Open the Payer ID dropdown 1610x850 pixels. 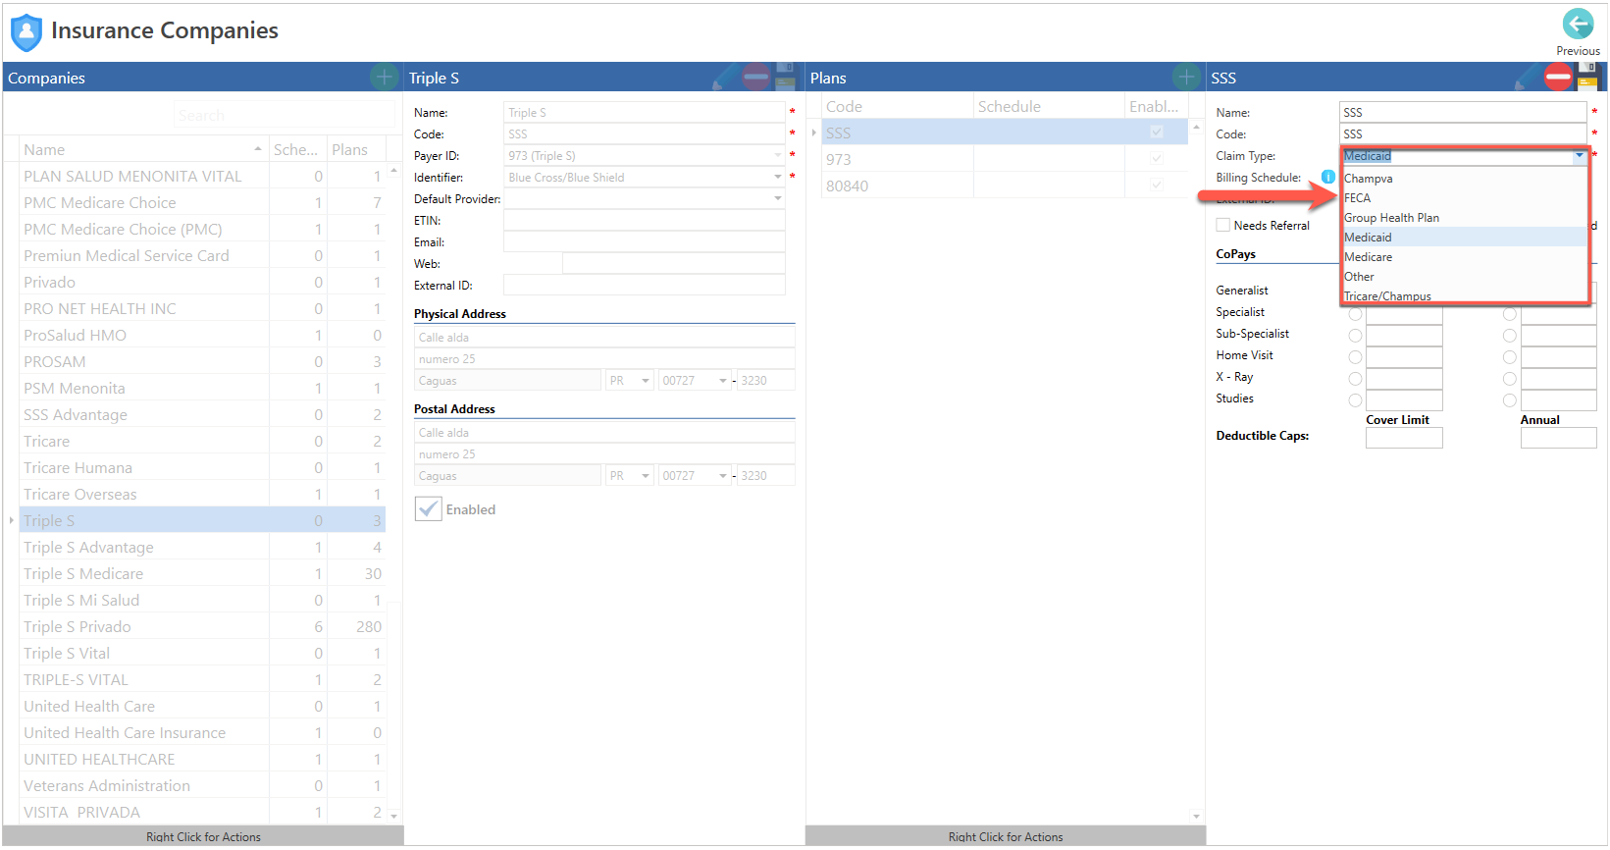point(778,155)
